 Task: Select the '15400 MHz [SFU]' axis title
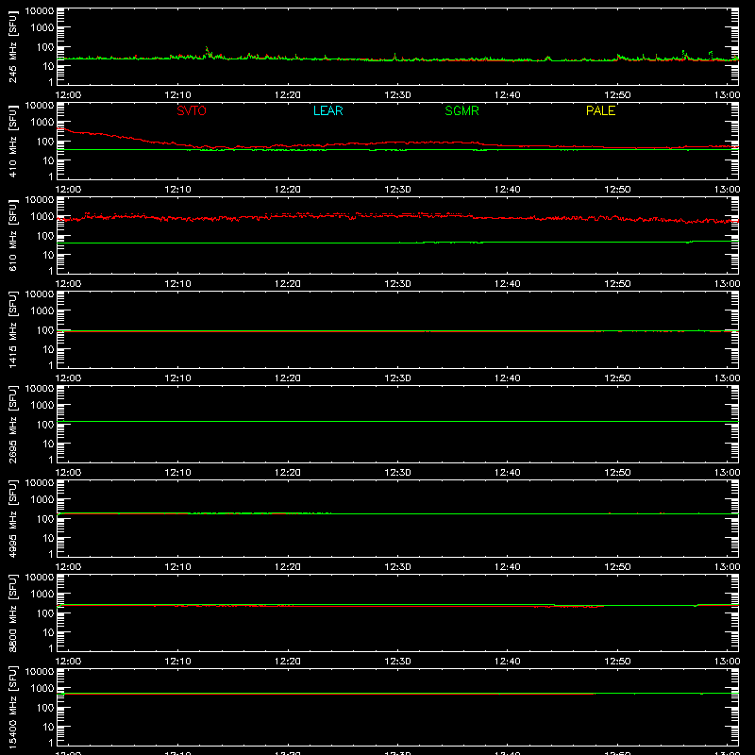coord(13,707)
